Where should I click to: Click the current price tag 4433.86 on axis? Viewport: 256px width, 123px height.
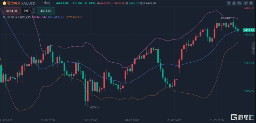(x=249, y=30)
